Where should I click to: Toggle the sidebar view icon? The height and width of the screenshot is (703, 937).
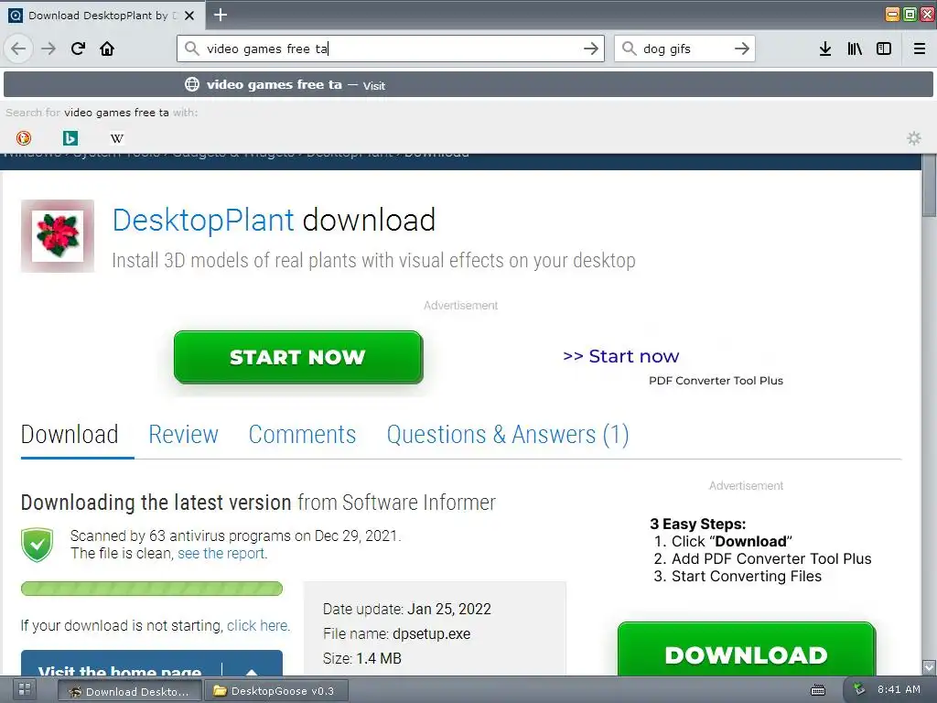pos(884,49)
